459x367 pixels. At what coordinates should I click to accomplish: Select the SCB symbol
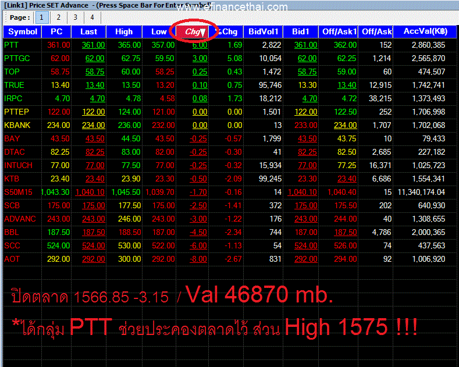tap(12, 206)
